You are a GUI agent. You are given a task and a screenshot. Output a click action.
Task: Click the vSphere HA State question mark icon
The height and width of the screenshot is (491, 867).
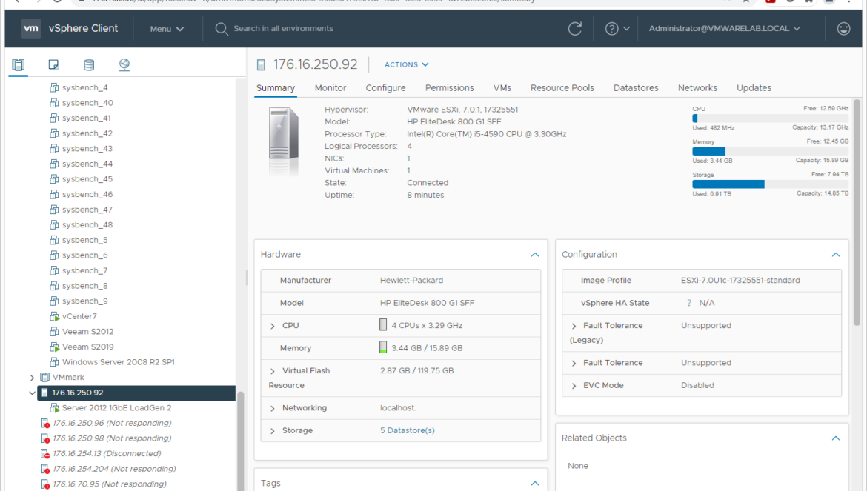tap(689, 303)
